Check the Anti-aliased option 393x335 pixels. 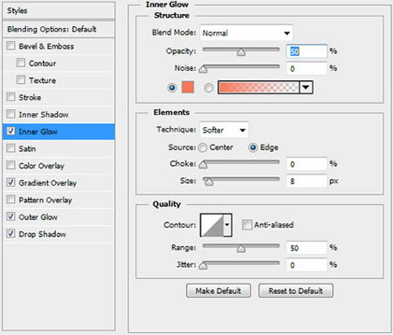point(247,225)
